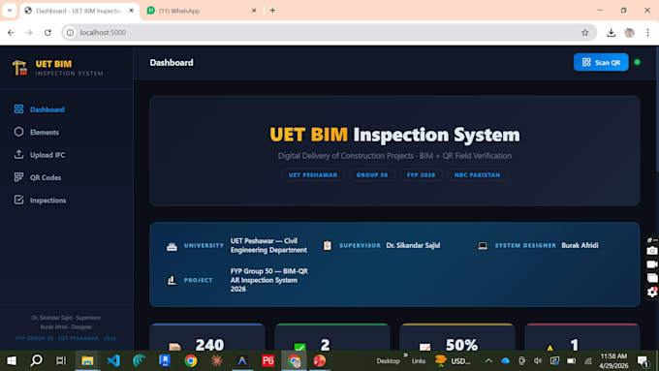Click the University building icon
Image resolution: width=659 pixels, height=371 pixels.
(x=172, y=246)
